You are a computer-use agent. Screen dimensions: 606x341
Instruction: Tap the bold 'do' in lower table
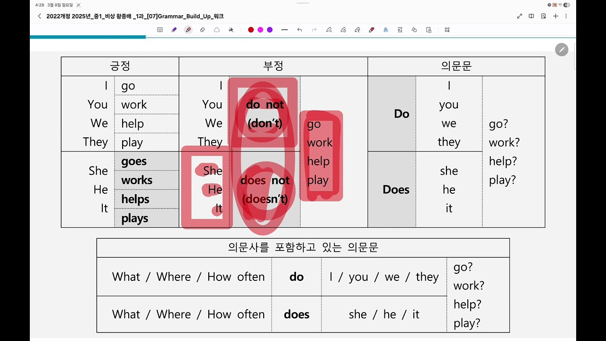tap(296, 277)
